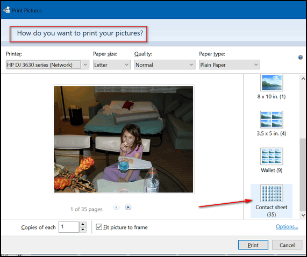Open the Quality Normal dropdown
307x257 pixels.
click(165, 65)
